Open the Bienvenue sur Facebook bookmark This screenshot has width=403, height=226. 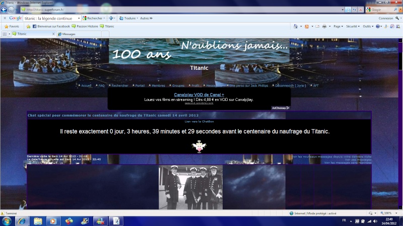click(51, 27)
